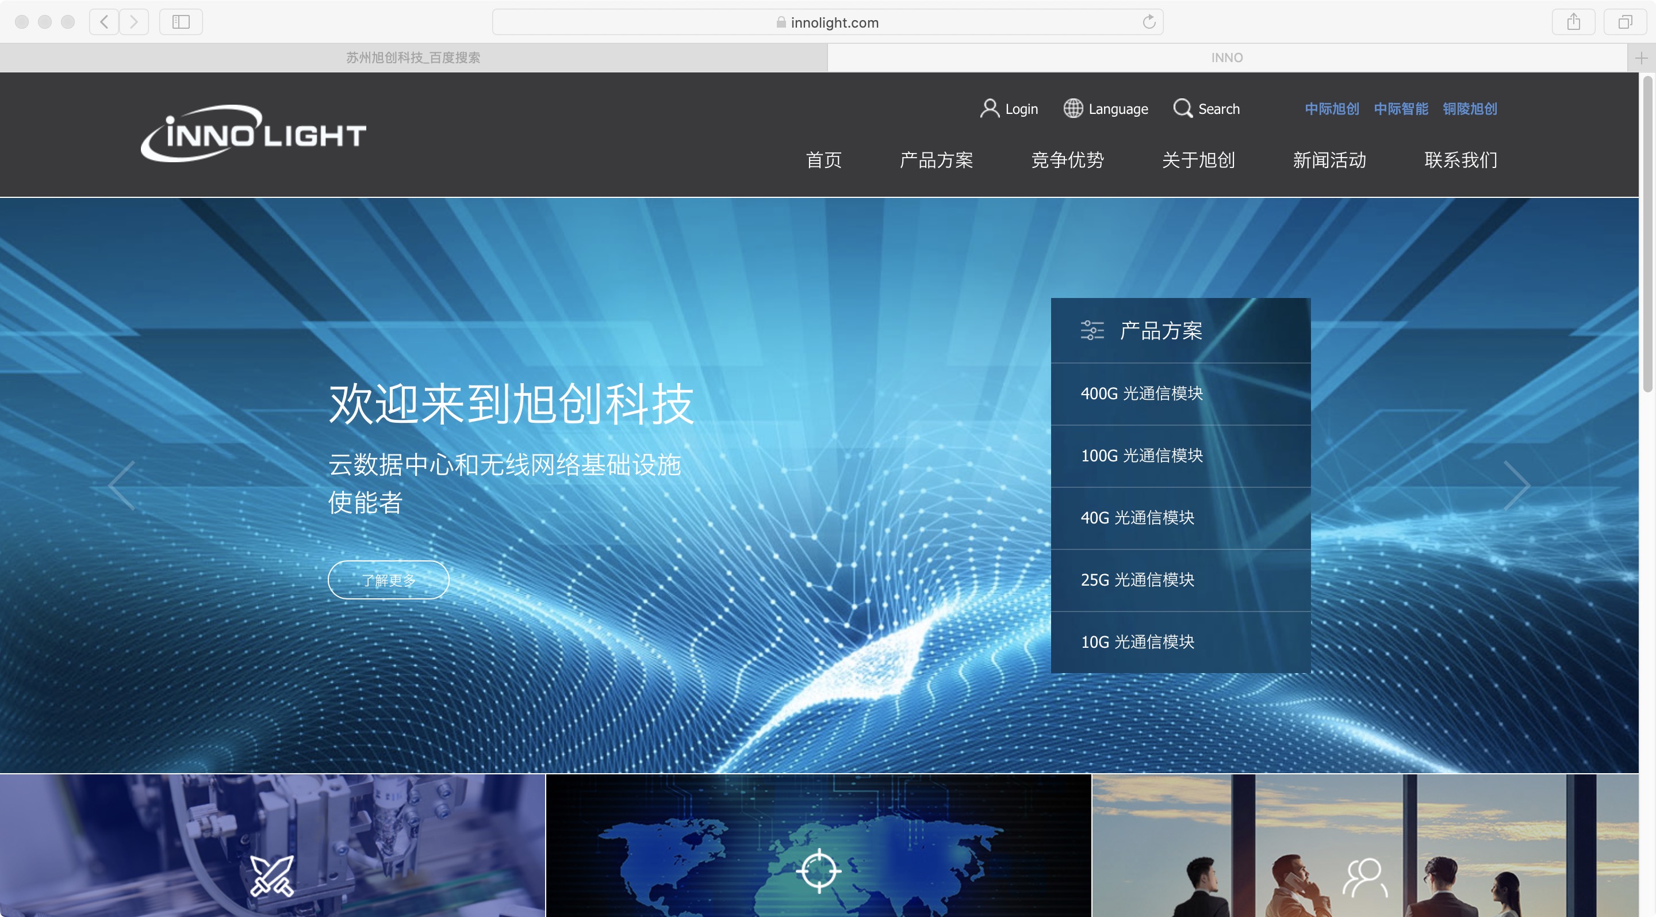Click the InnoLight logo
Screen dimensions: 1656x917
253,133
